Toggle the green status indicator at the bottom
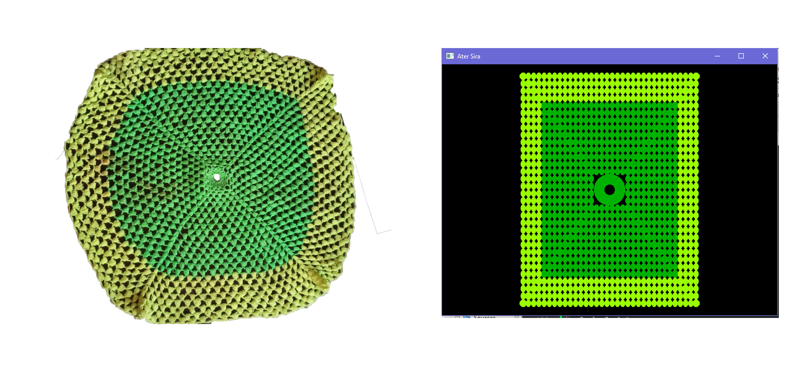Image resolution: width=809 pixels, height=371 pixels. pos(561,318)
